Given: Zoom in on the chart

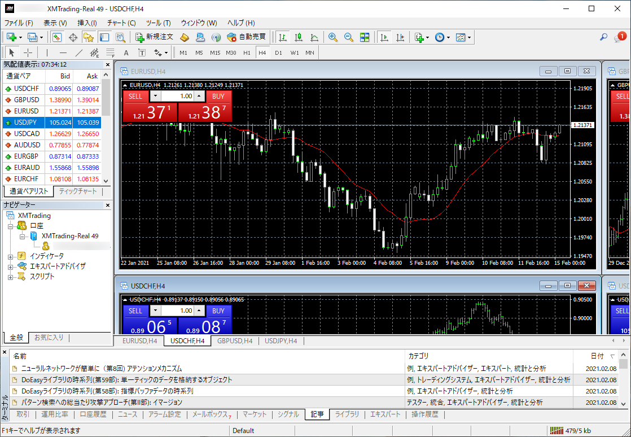Looking at the screenshot, I should point(333,37).
